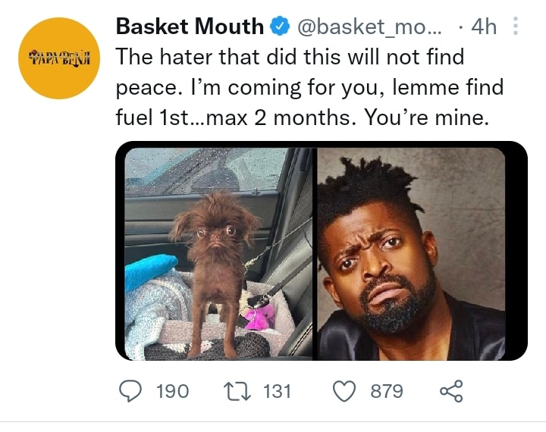Open the Papa Benji profile avatar
Image resolution: width=546 pixels, height=432 pixels.
pyautogui.click(x=59, y=58)
